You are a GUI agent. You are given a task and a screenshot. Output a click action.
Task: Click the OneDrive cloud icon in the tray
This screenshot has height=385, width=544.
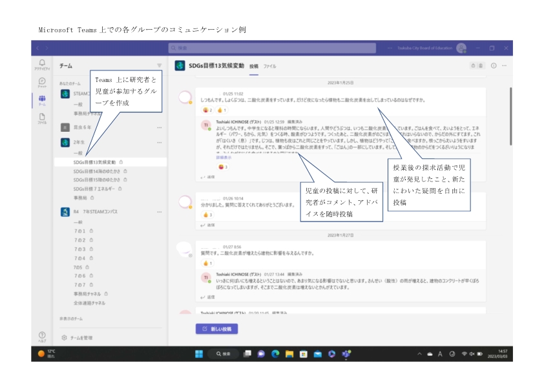coord(430,354)
